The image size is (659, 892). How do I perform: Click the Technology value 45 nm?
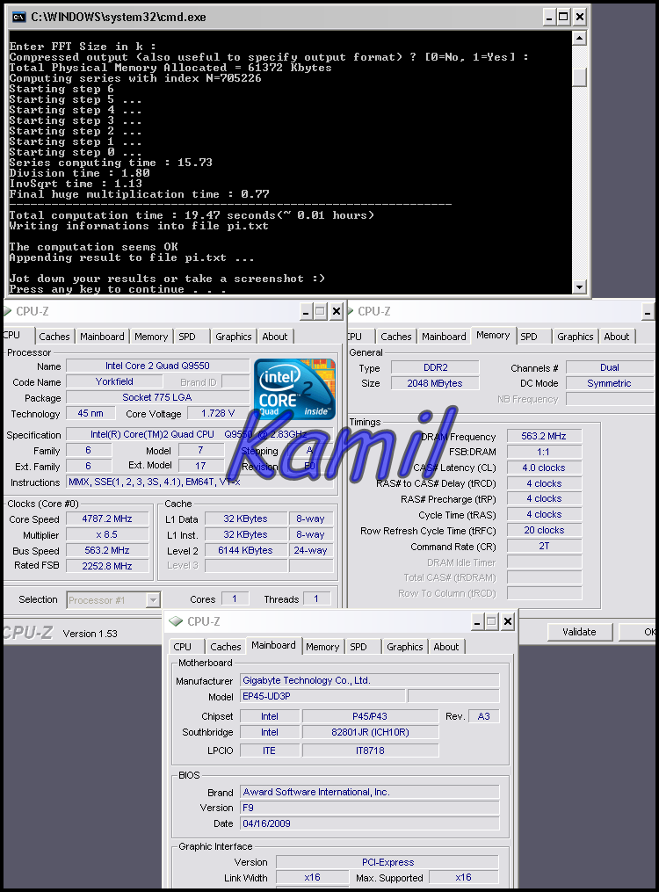[91, 413]
